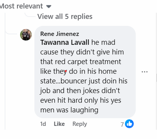Click the 1d timestamp
157x139 pixels.
(43, 124)
